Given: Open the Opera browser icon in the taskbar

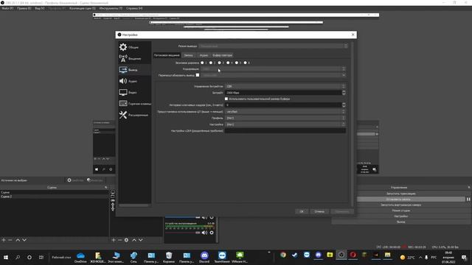Looking at the screenshot, I should [353, 255].
